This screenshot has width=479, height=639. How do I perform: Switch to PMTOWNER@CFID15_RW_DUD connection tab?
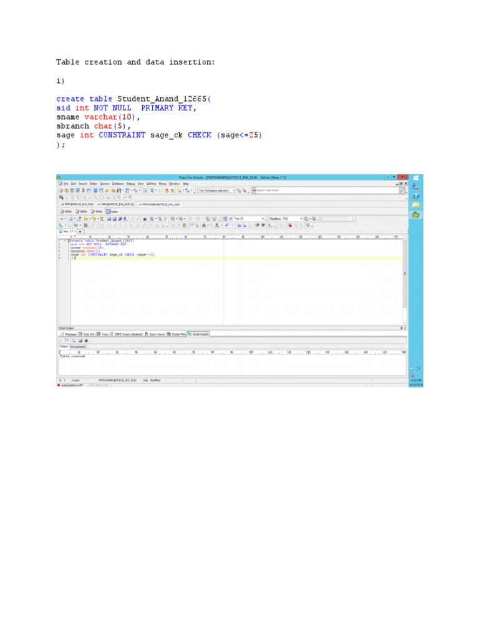tap(159, 204)
